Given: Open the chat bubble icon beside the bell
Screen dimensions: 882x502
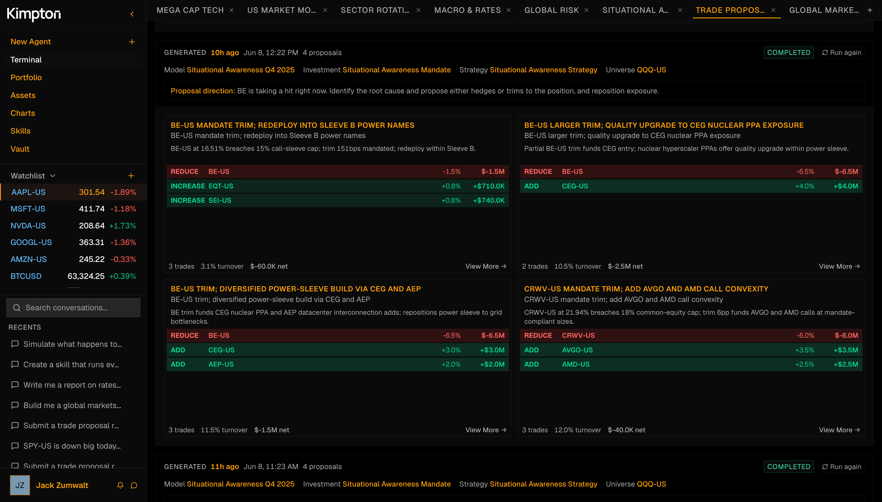Looking at the screenshot, I should tap(134, 485).
